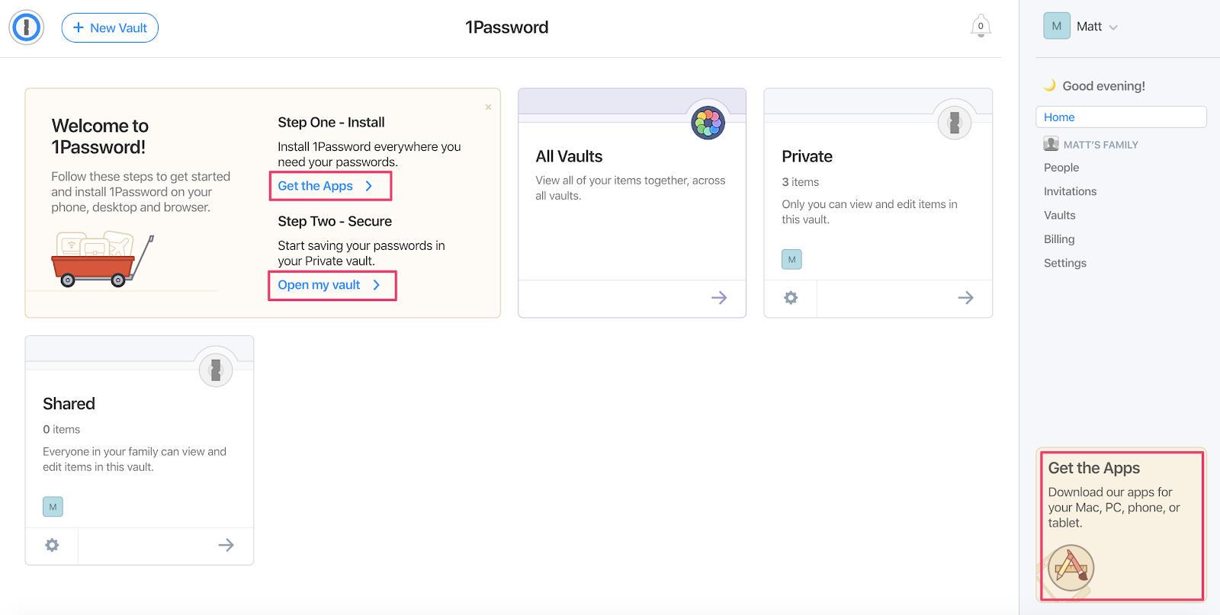
Task: Click the Shared vault keyhole icon
Action: [216, 370]
